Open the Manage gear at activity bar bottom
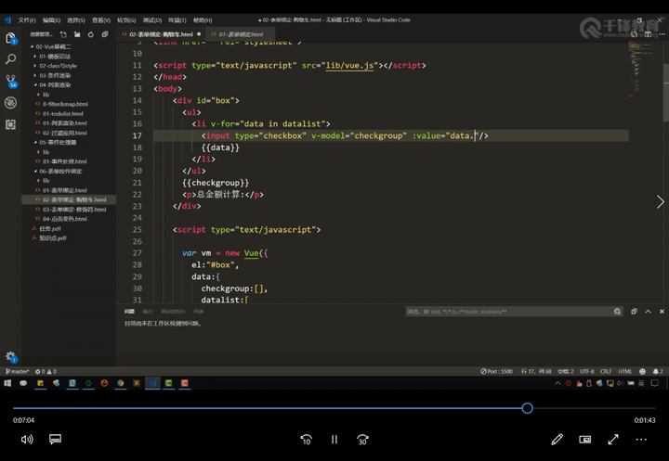 click(x=10, y=356)
